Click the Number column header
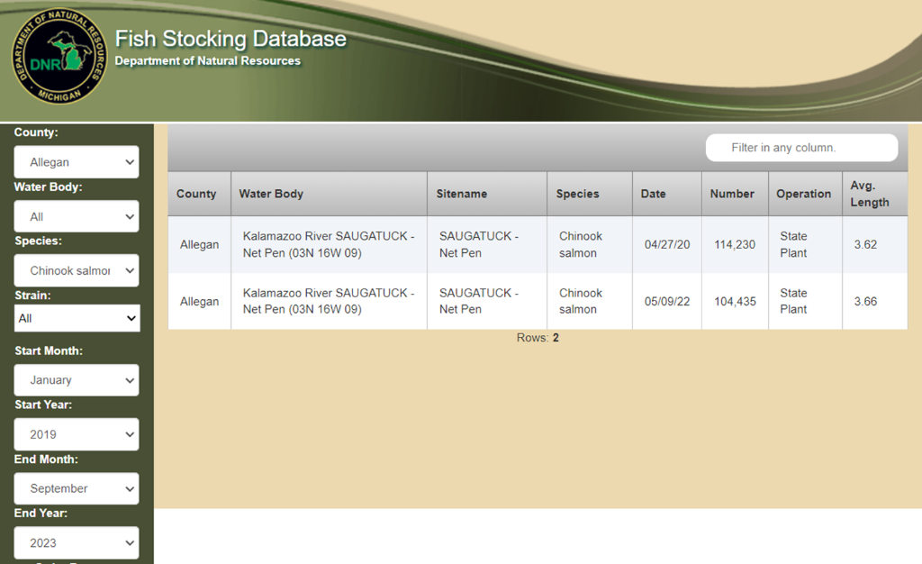This screenshot has height=564, width=922. coord(732,194)
